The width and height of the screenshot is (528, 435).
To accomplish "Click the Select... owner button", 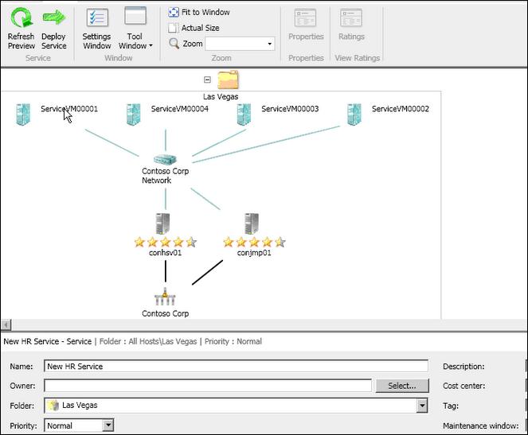I will click(x=402, y=386).
